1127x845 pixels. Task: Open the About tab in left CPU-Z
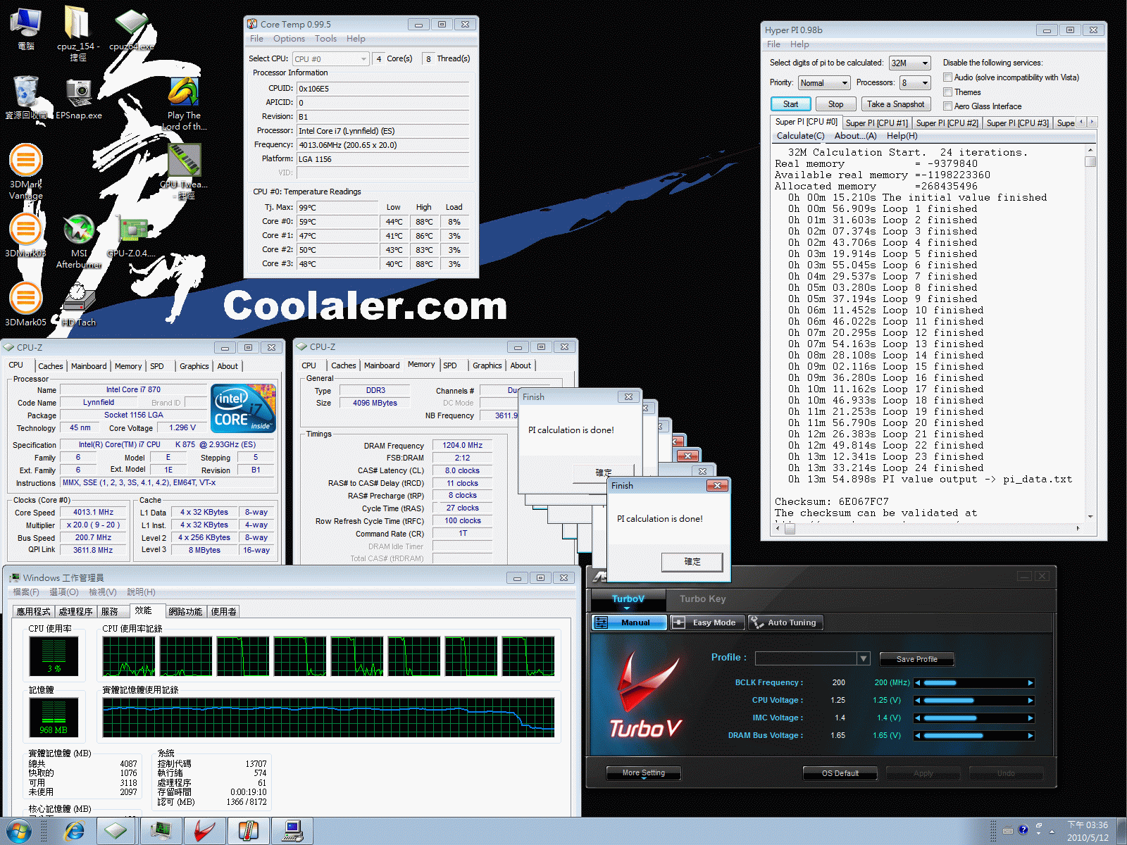[227, 366]
